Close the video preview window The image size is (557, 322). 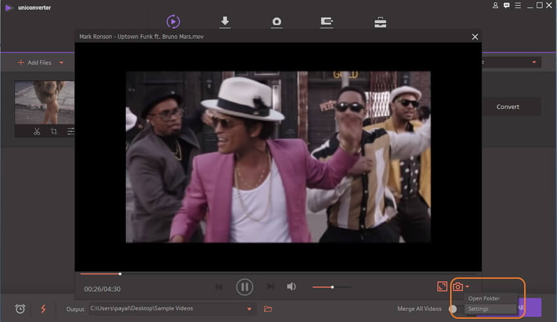pos(475,37)
